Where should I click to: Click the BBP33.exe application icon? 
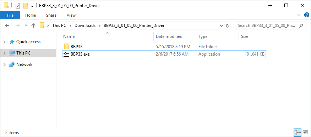point(66,54)
